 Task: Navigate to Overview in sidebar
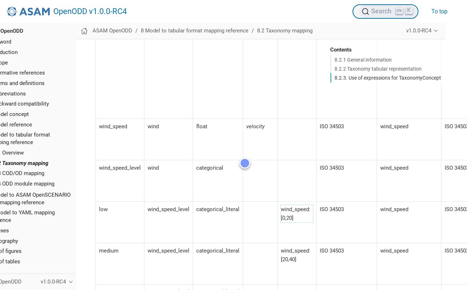tap(13, 153)
